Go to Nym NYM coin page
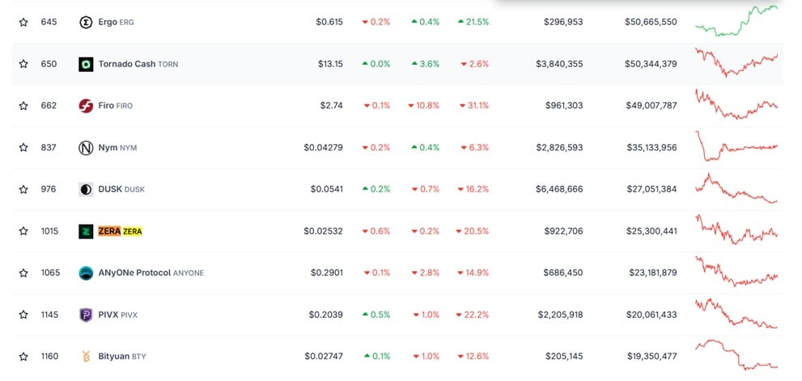The height and width of the screenshot is (381, 802). 117,148
